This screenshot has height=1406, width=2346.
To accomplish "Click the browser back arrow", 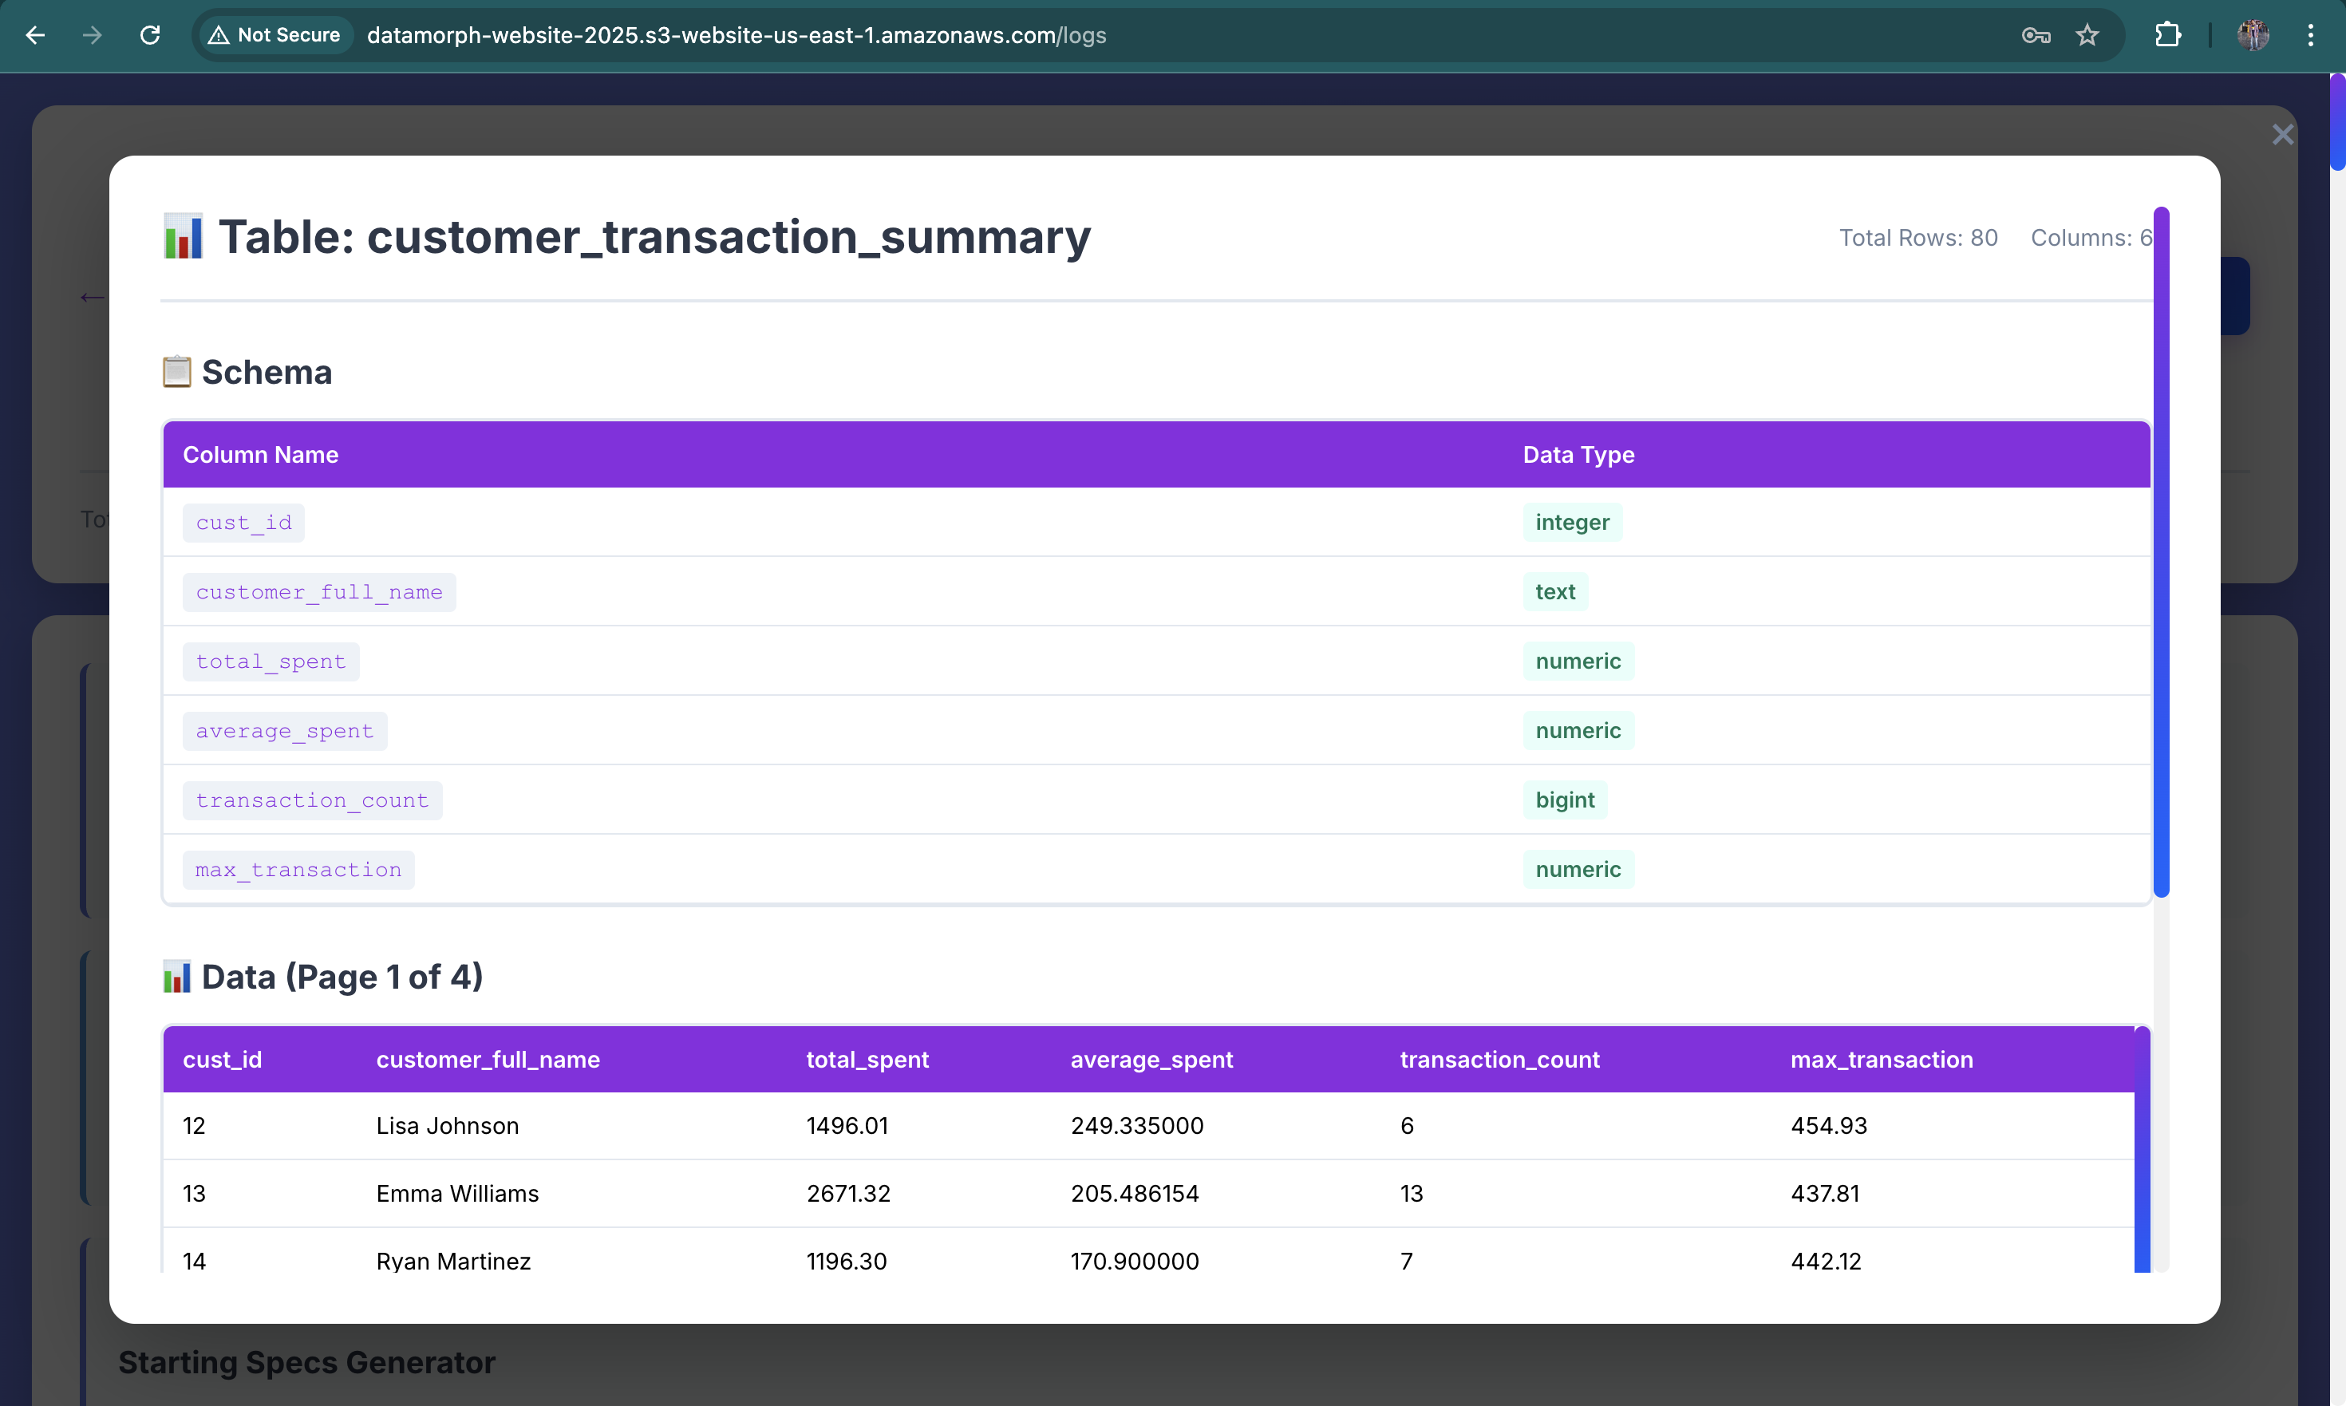I will (35, 35).
